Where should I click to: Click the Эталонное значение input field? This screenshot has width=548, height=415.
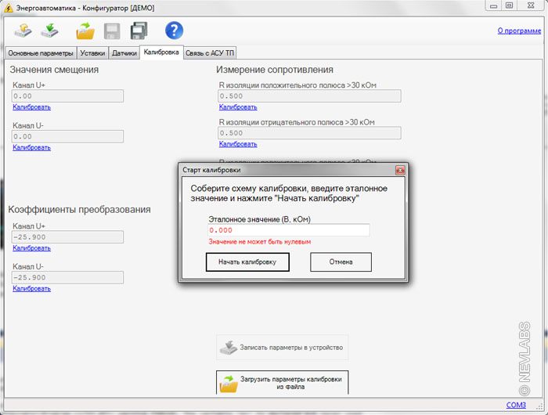coord(287,230)
